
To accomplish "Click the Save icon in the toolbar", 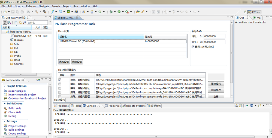I will (13, 12).
